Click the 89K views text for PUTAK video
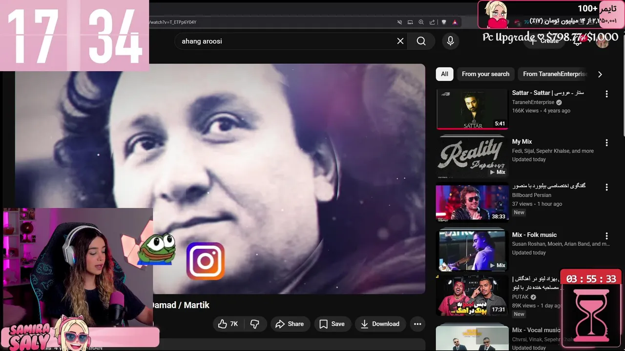The image size is (625, 351). tap(524, 306)
